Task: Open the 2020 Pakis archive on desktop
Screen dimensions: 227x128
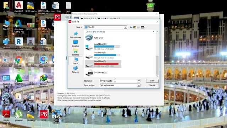Action: 31,26
